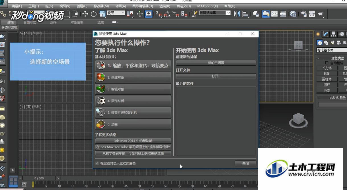The image size is (347, 190).
Task: Click the Edit Named Selection Sets icon
Action: coord(194,14)
